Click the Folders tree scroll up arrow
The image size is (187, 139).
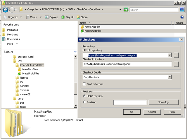click(75, 57)
